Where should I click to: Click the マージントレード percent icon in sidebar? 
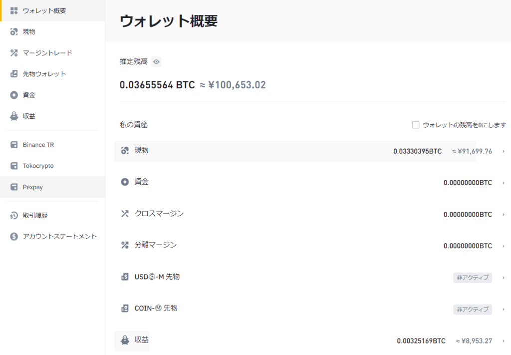(14, 53)
